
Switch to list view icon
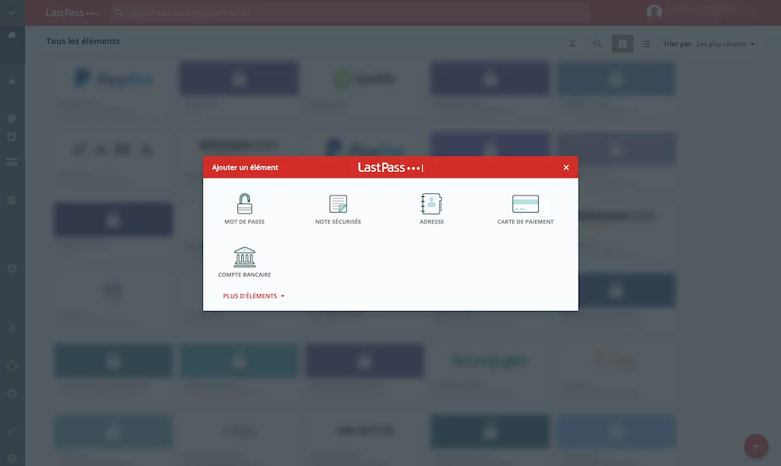point(646,44)
